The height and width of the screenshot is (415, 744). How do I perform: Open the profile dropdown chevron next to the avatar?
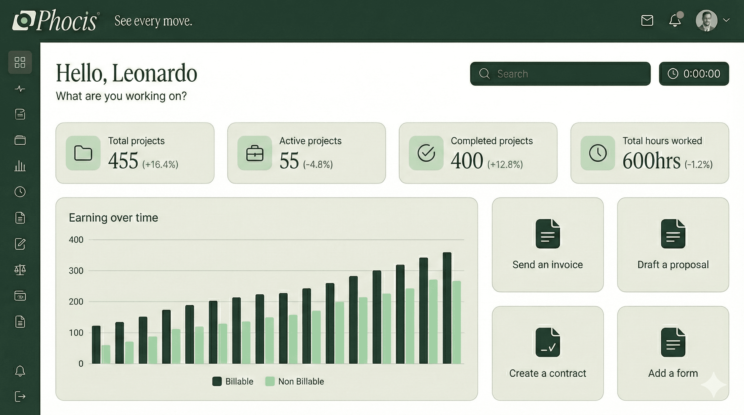[726, 21]
